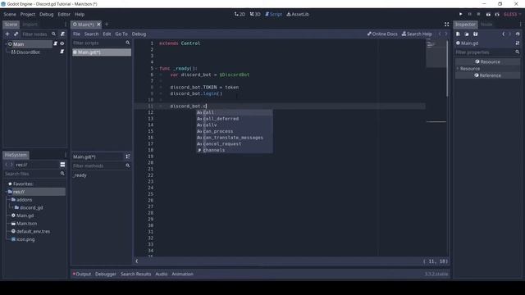
Task: Open the script Debug menu
Action: tap(139, 34)
